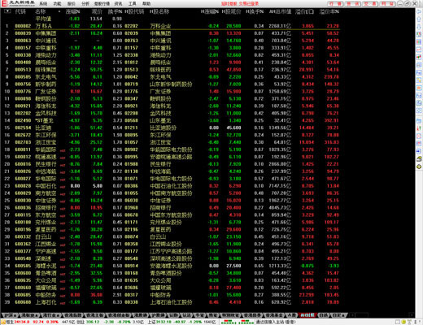The image size is (423, 325).
Task: Select stock code 600600 青岛啤酒
Action: click(x=23, y=273)
